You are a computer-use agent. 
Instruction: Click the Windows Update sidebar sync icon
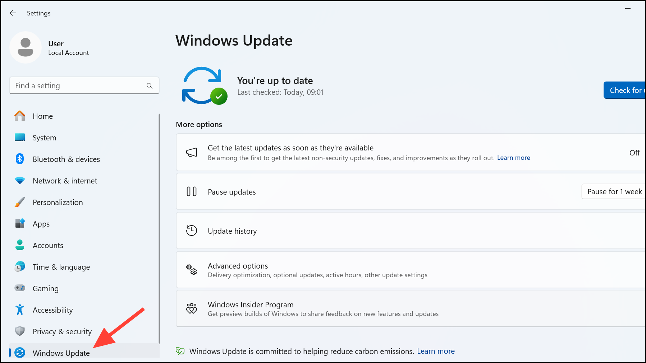point(20,353)
